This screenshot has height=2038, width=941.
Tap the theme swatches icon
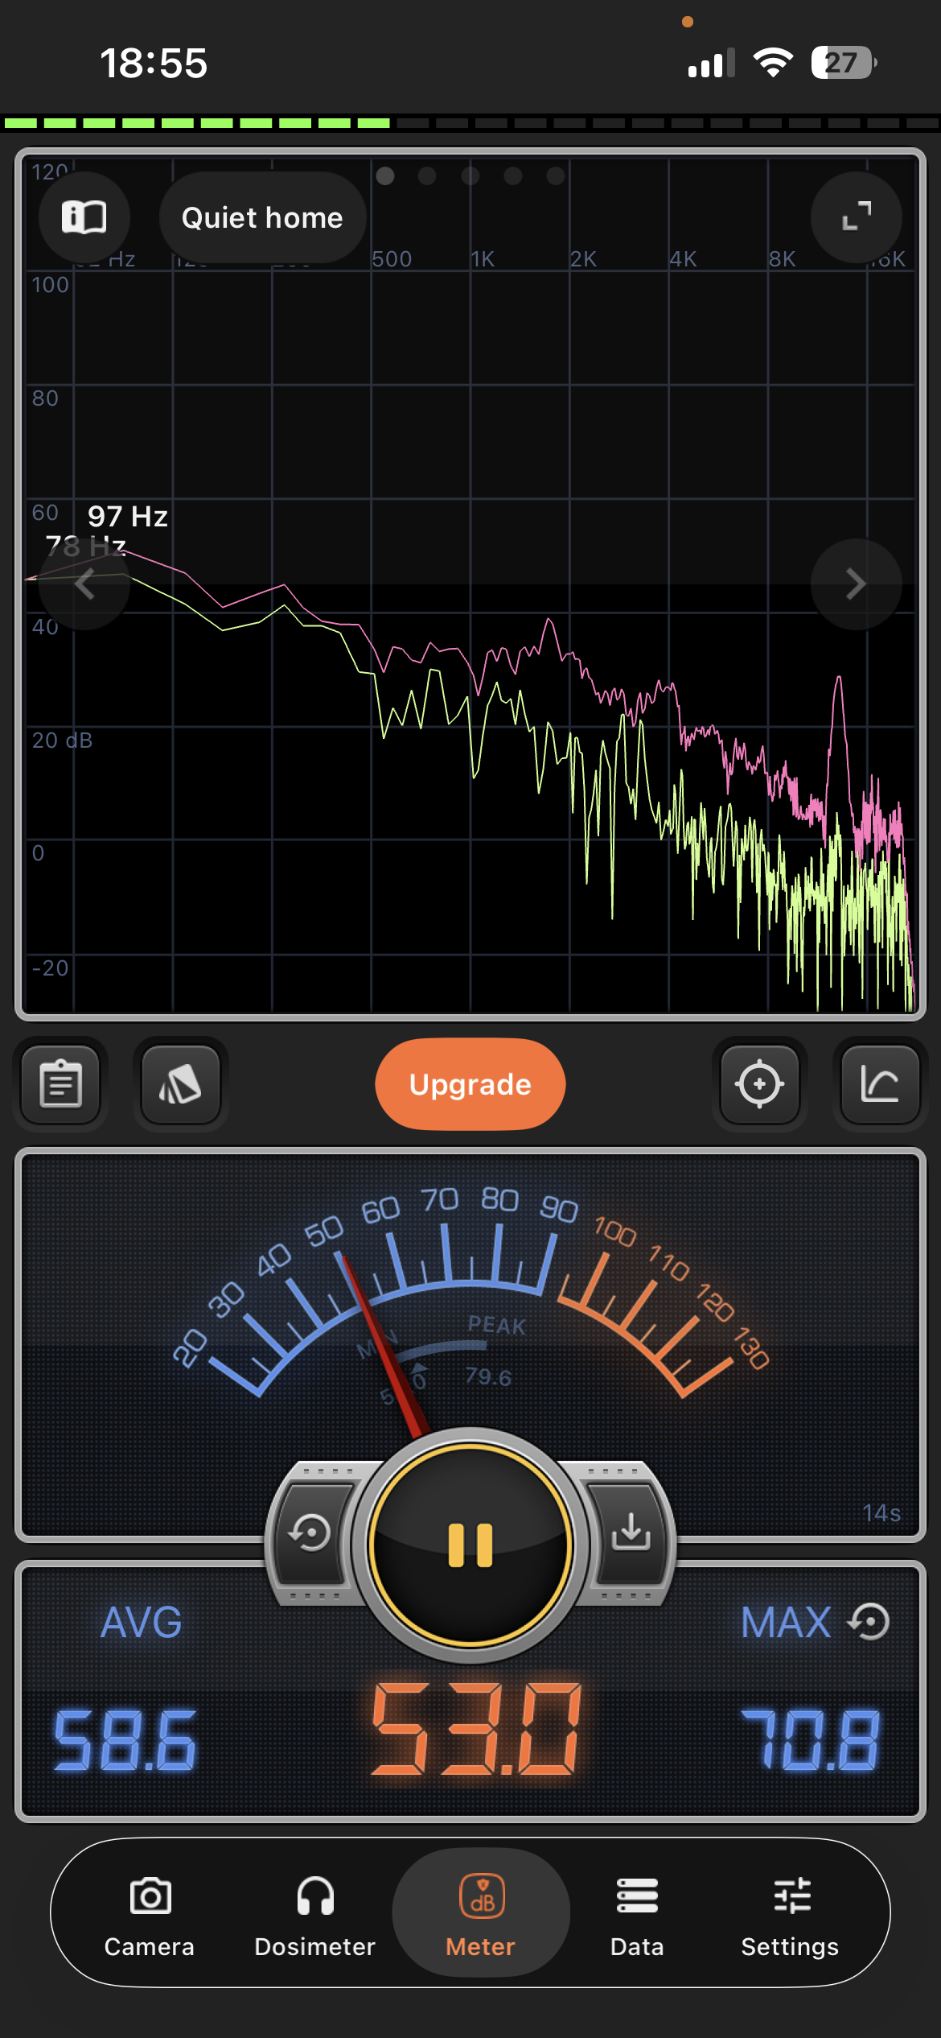pos(180,1084)
